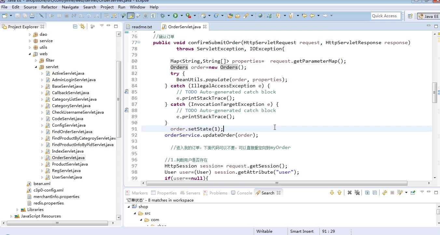Collapse the servlet package folder
Screen dimensions: 440x235
click(36, 67)
